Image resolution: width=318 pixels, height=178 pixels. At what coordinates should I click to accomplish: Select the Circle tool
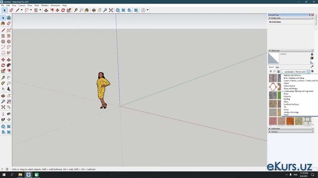(3, 42)
